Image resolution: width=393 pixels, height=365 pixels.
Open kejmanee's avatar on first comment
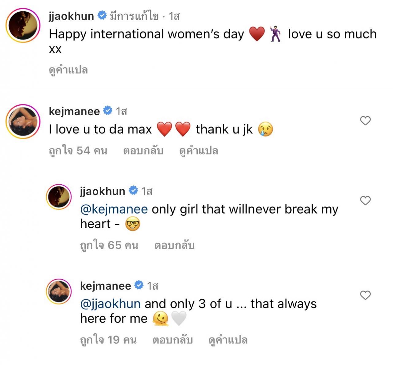tap(23, 121)
